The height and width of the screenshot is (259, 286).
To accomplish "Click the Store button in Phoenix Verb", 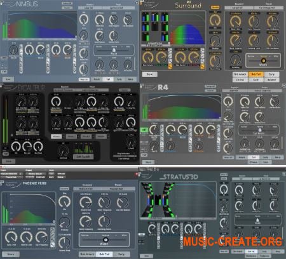I will tap(11, 254).
